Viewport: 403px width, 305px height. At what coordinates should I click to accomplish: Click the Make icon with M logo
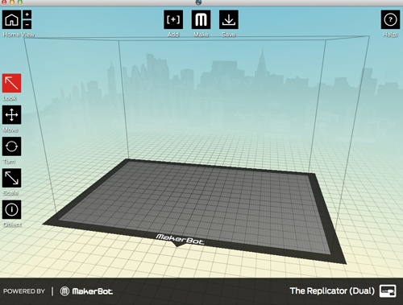coord(201,19)
